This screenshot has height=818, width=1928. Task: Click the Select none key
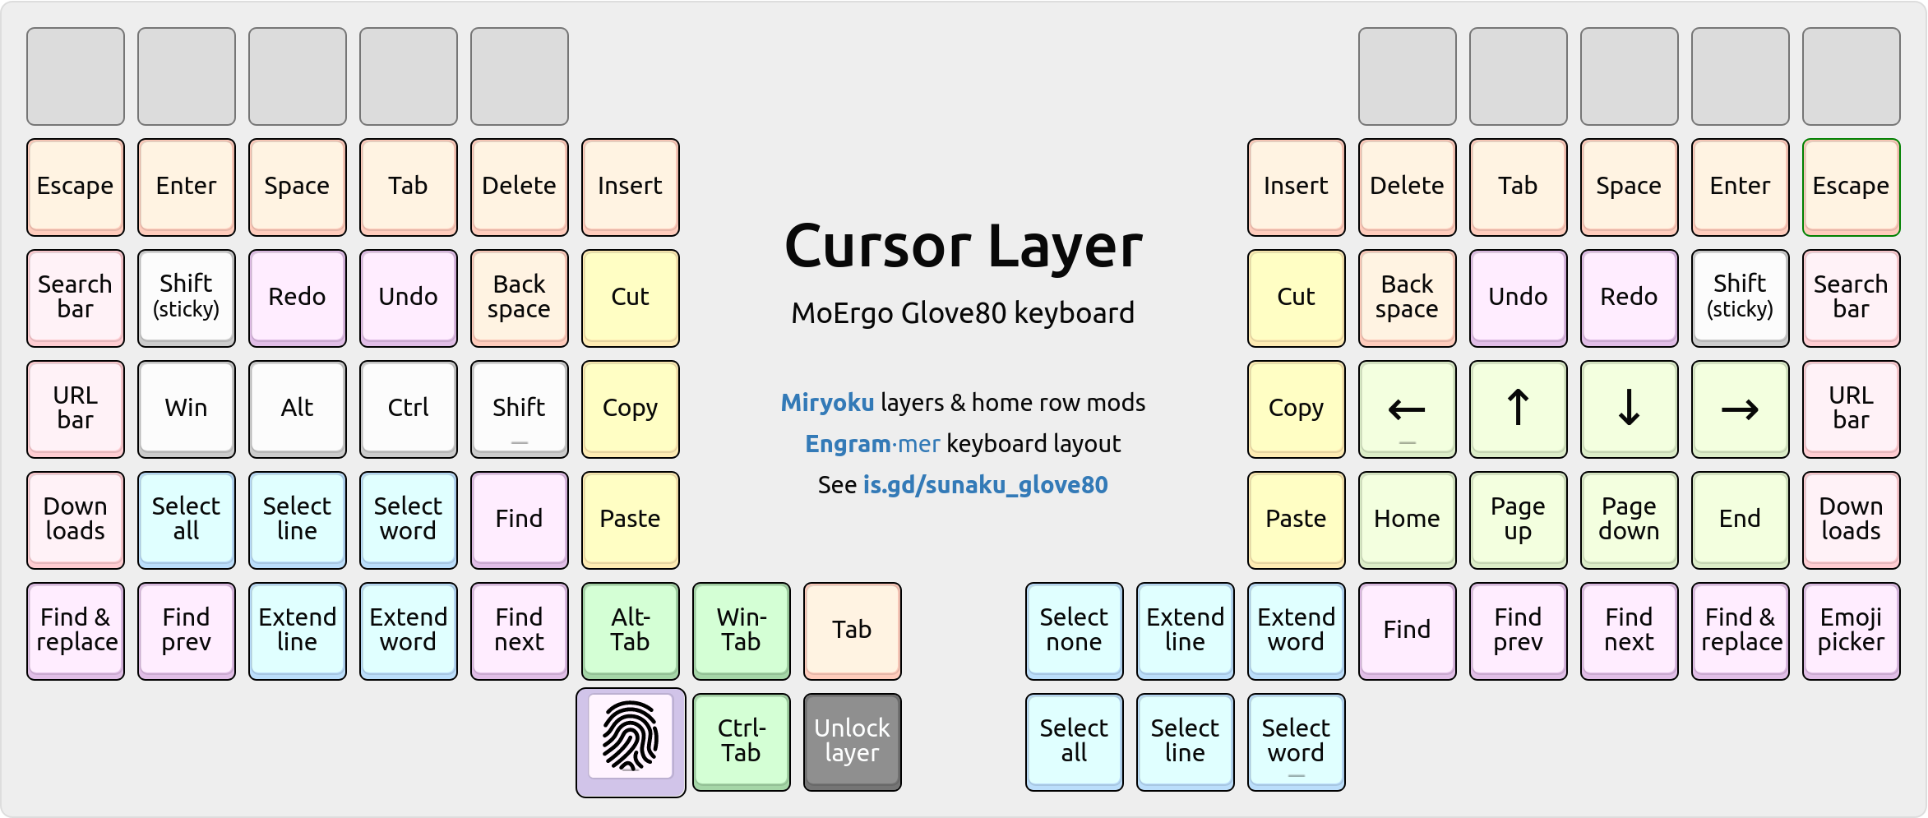(1074, 631)
